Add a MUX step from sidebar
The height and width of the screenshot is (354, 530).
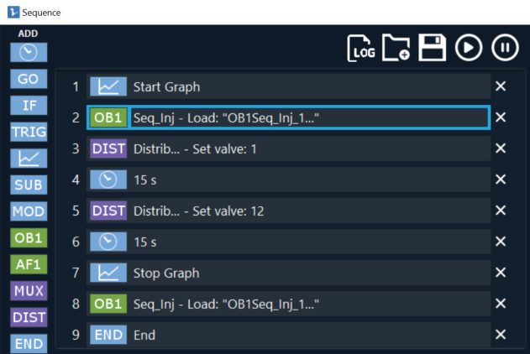(x=29, y=291)
